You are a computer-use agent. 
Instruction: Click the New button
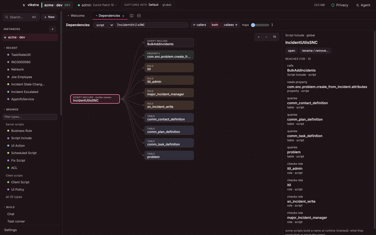point(49,17)
